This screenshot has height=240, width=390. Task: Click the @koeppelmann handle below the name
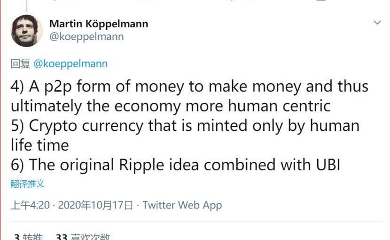86,37
